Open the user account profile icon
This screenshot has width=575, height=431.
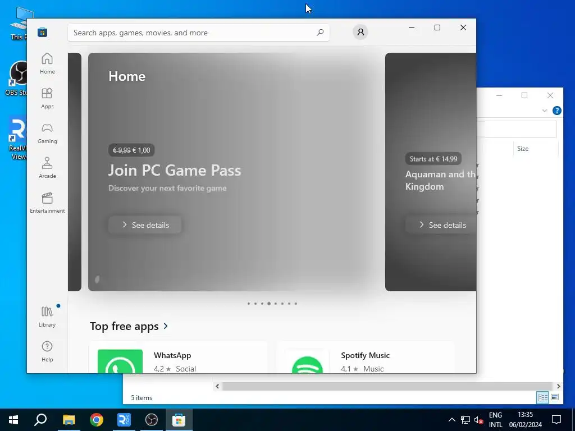(360, 32)
